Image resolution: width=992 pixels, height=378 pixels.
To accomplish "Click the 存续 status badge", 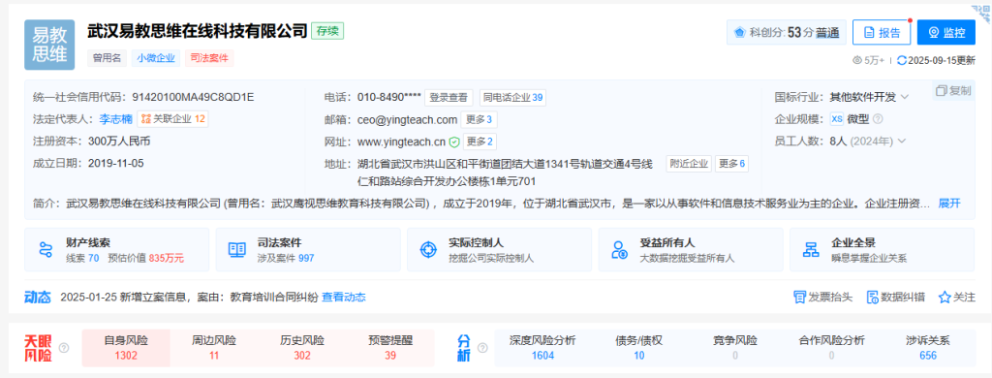I will 327,31.
